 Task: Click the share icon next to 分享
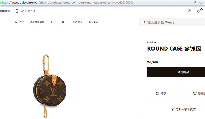point(157,93)
